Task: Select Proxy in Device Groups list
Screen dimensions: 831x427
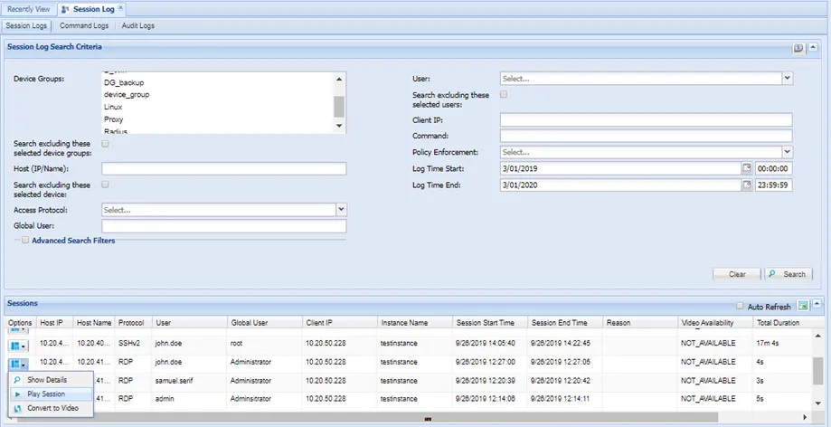Action: (x=113, y=119)
